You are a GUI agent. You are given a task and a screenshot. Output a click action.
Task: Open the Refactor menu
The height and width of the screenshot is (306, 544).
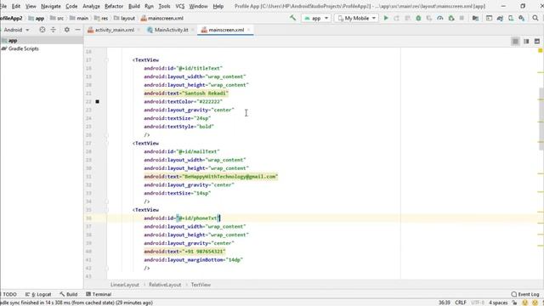114,6
